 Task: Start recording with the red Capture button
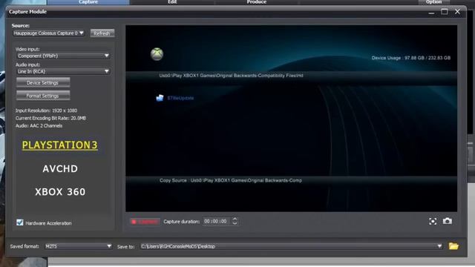[x=145, y=222]
